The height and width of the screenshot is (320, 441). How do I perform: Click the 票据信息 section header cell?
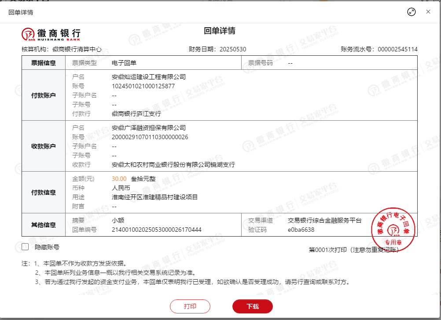43,63
